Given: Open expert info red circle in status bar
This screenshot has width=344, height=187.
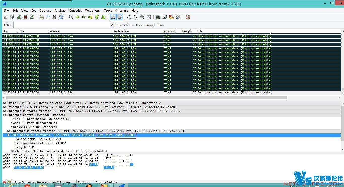Looking at the screenshot, I should click(x=4, y=182).
